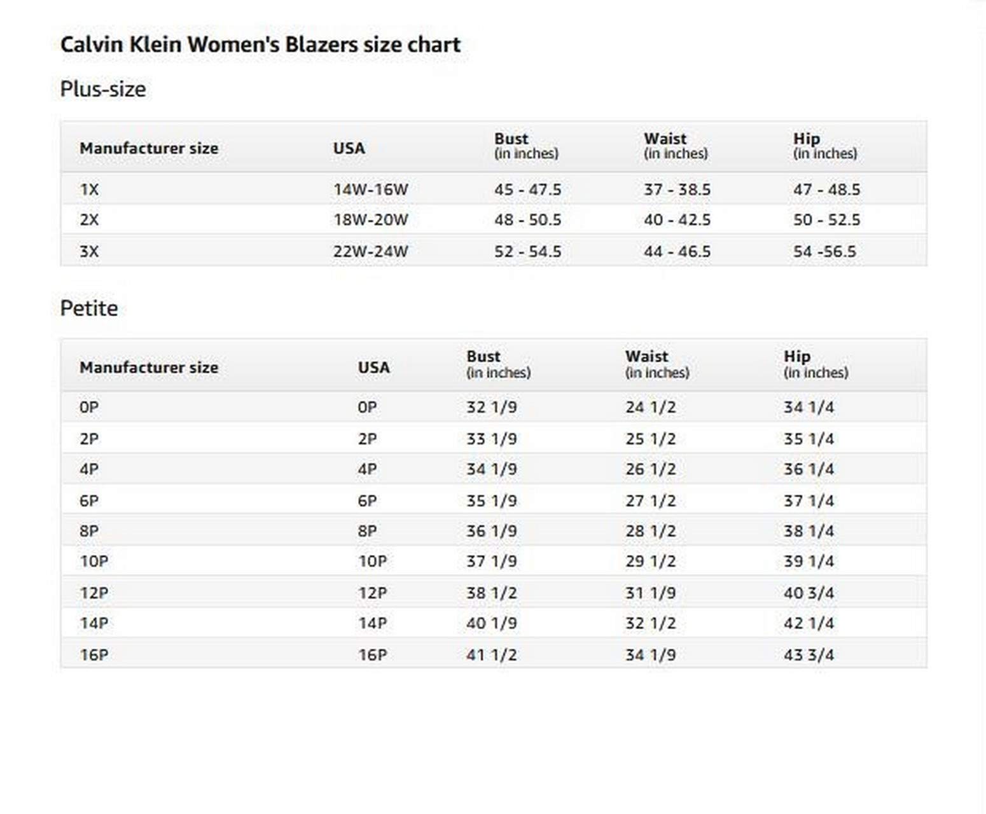
Task: Click the Plus-size Manufacturer size column header
Action: [149, 148]
